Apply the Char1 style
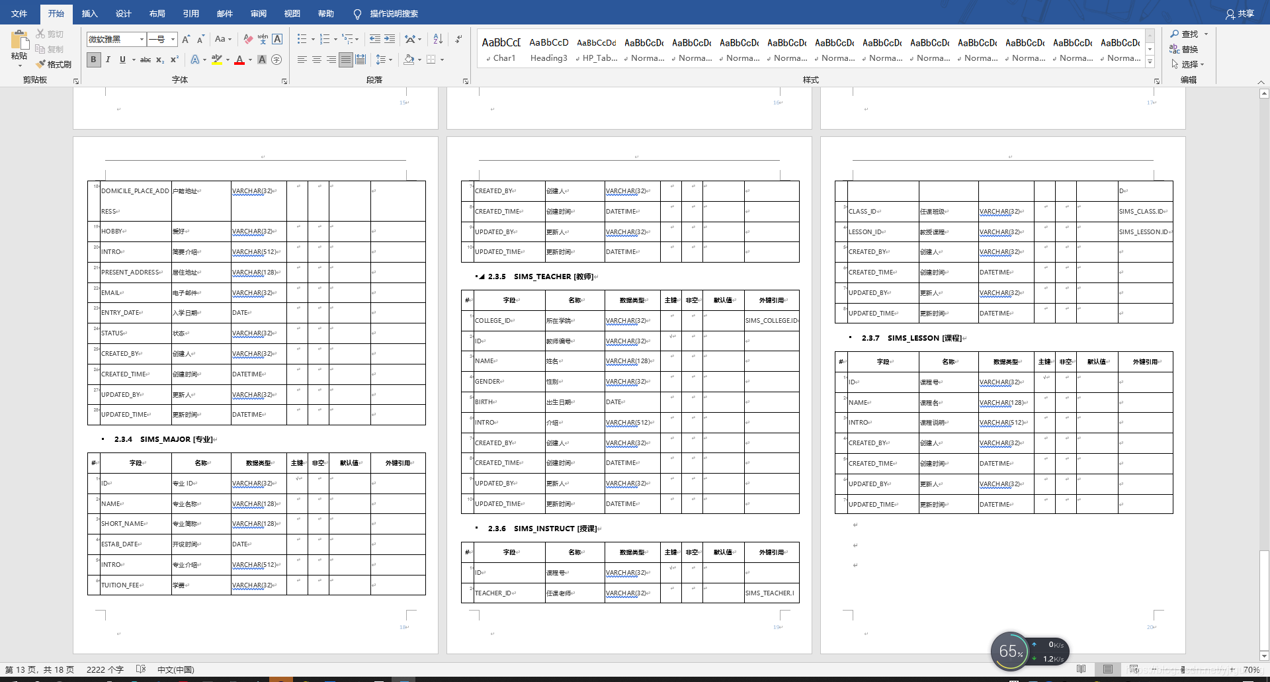 tap(501, 50)
